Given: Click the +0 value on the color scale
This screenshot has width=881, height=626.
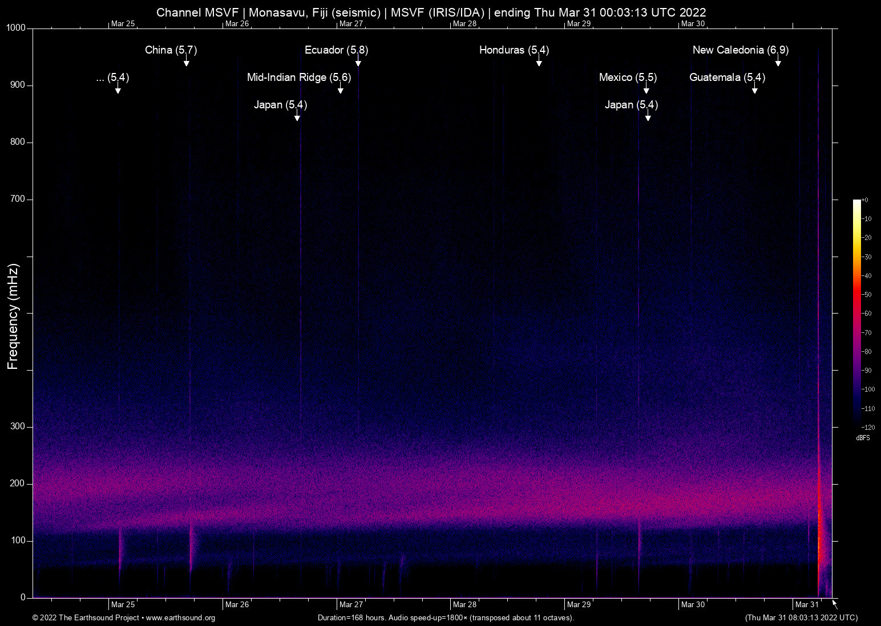Looking at the screenshot, I should [x=865, y=200].
